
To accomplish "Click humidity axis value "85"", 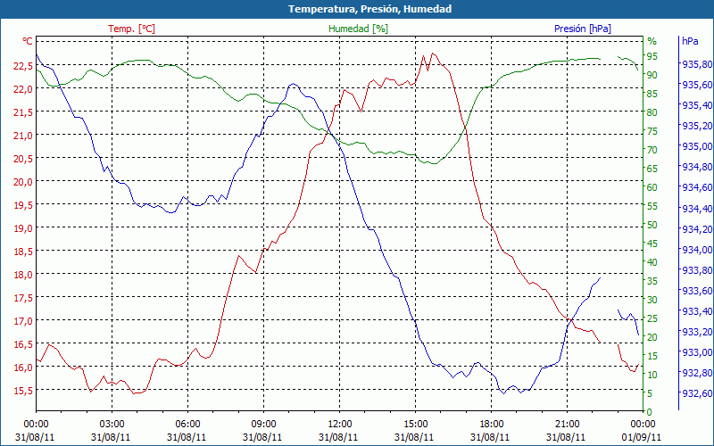I will 652,94.
